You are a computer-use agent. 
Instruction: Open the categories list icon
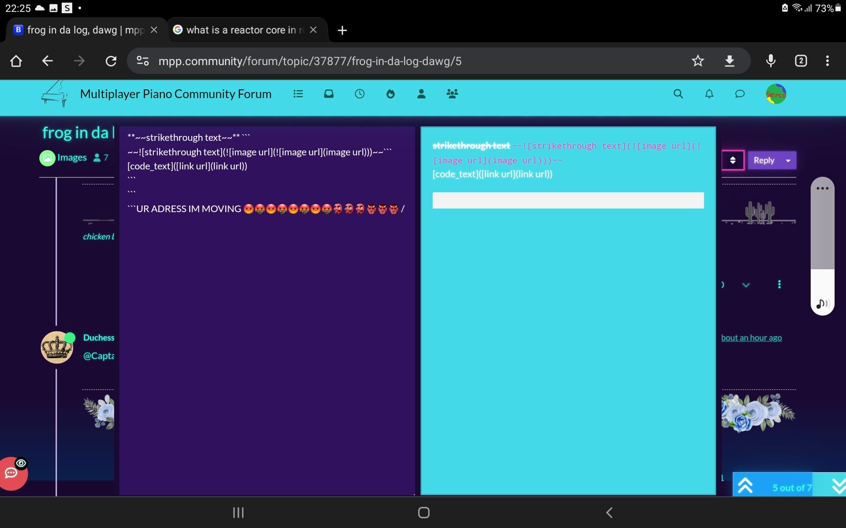point(298,94)
